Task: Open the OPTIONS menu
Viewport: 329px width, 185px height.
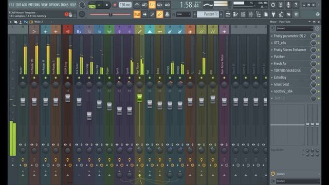Action: point(54,5)
